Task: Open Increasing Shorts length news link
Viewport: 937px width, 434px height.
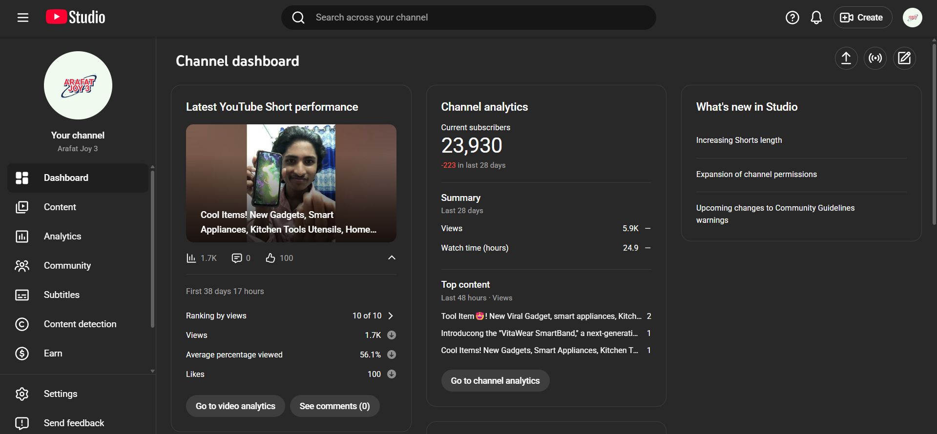Action: tap(739, 140)
